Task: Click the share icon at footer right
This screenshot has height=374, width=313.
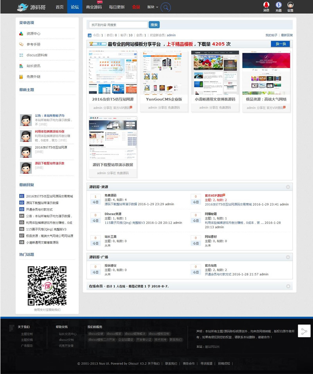Action: pyautogui.click(x=304, y=331)
